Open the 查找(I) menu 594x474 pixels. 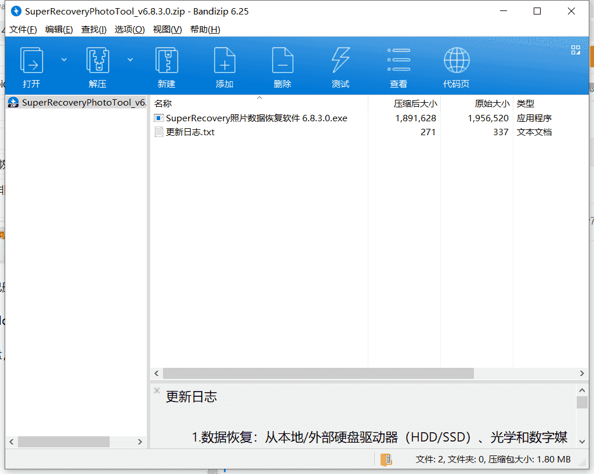point(93,30)
